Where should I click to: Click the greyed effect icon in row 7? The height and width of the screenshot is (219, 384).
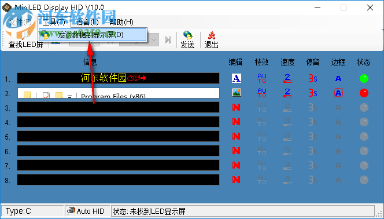tap(262, 165)
